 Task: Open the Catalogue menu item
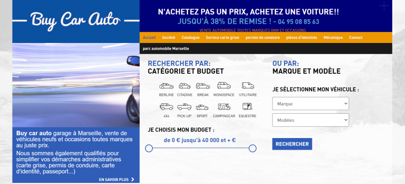click(190, 37)
